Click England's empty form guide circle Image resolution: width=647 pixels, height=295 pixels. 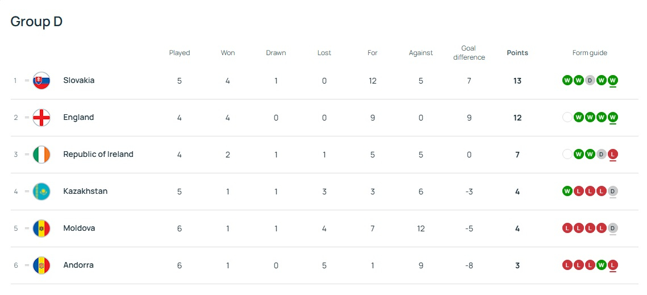click(x=567, y=117)
